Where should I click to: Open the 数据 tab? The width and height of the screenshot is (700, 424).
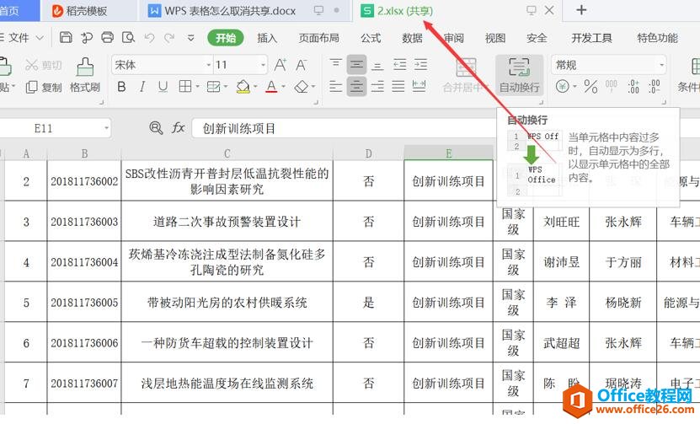point(412,38)
